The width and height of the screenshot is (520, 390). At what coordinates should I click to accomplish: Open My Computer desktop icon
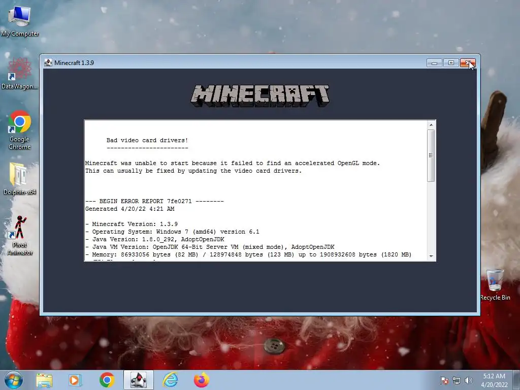tap(20, 21)
